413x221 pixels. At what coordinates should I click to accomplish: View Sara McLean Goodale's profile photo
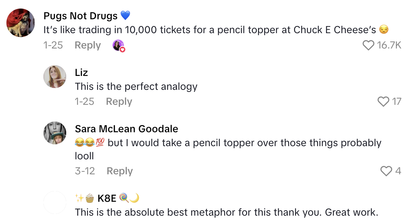[x=55, y=133]
